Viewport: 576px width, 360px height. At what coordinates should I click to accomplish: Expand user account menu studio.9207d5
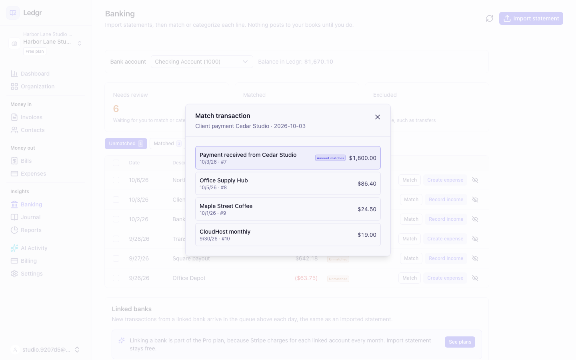(46, 350)
